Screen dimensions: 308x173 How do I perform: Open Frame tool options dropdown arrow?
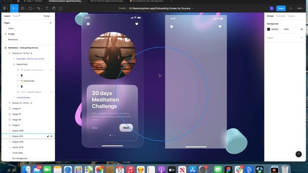[x=26, y=9]
